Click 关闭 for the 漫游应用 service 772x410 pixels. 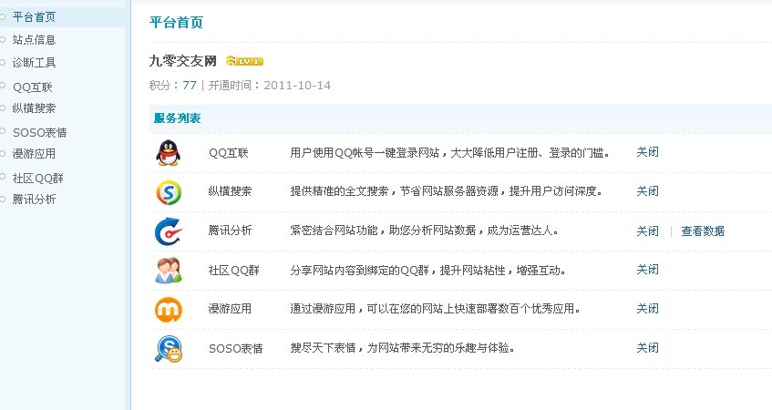click(x=647, y=309)
